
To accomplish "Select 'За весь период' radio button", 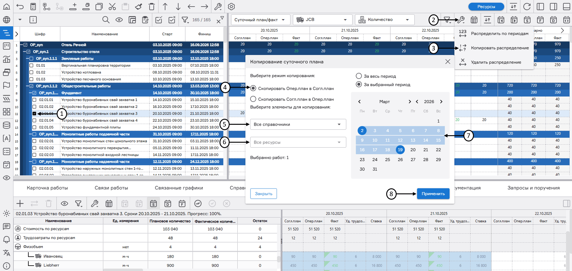I will click(x=359, y=76).
